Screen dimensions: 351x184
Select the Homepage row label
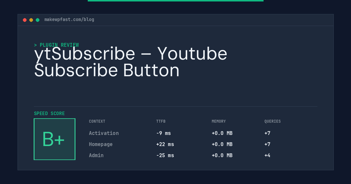pos(101,144)
